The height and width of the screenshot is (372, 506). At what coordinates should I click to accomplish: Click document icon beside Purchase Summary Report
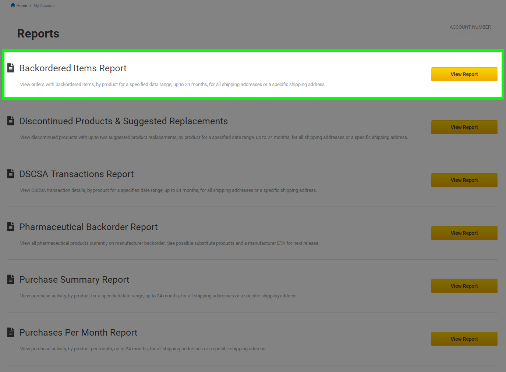click(x=11, y=279)
